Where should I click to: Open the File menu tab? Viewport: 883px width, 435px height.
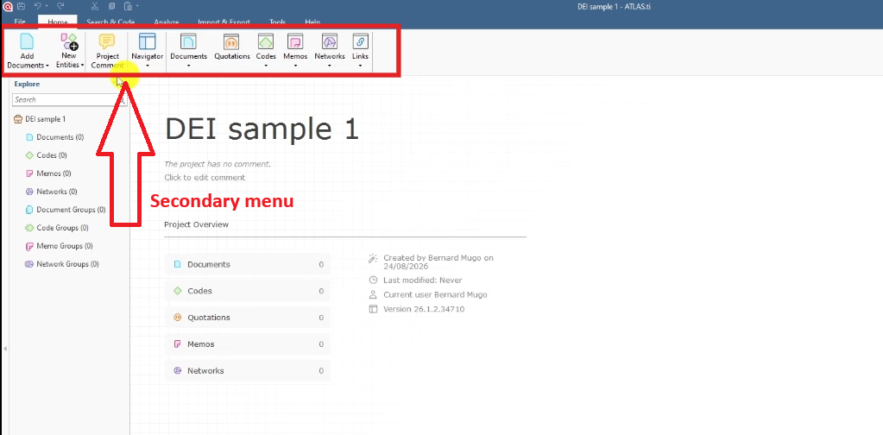tap(20, 22)
